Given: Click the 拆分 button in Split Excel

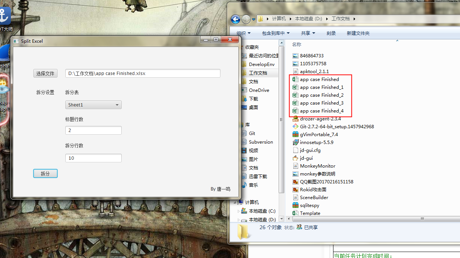Looking at the screenshot, I should click(x=45, y=174).
